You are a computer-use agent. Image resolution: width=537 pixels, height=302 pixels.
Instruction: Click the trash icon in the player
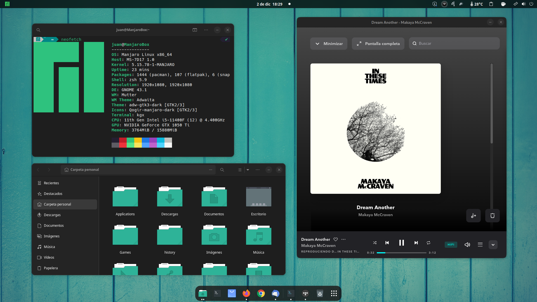[x=493, y=216]
